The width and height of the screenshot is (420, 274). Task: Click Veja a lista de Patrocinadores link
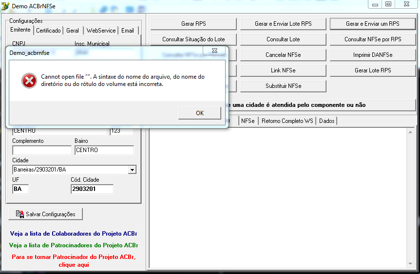[74, 245]
